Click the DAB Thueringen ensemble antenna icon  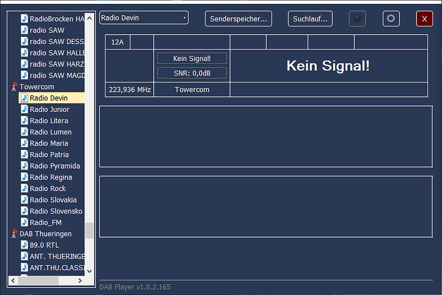point(14,234)
